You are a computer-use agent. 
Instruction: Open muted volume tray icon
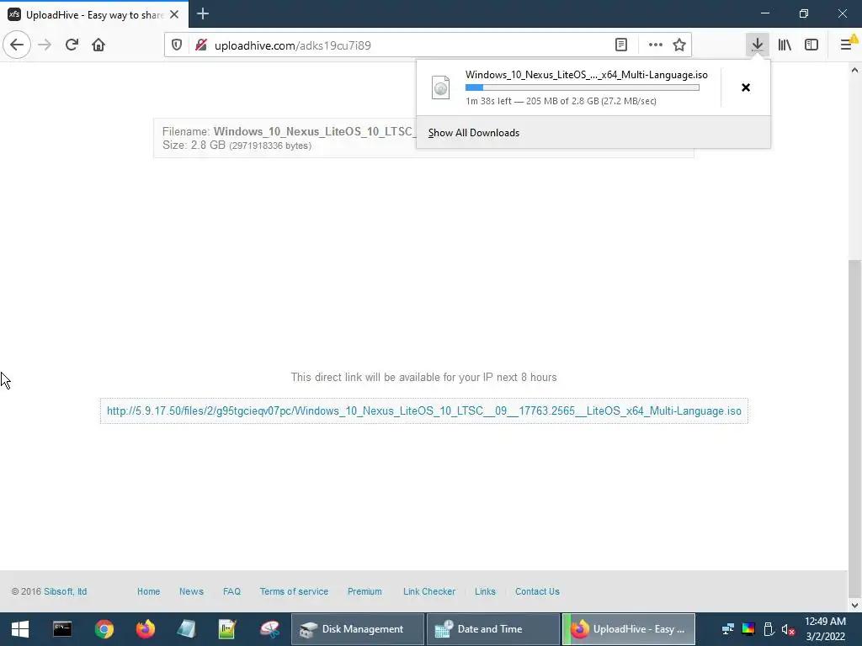[788, 629]
